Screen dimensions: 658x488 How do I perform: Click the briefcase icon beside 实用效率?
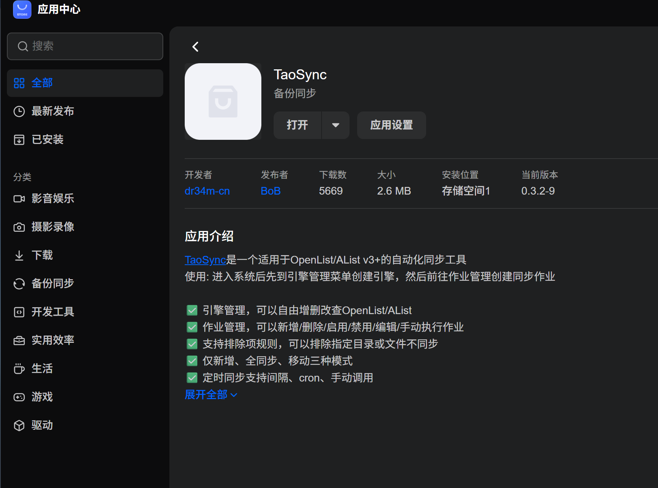[19, 341]
